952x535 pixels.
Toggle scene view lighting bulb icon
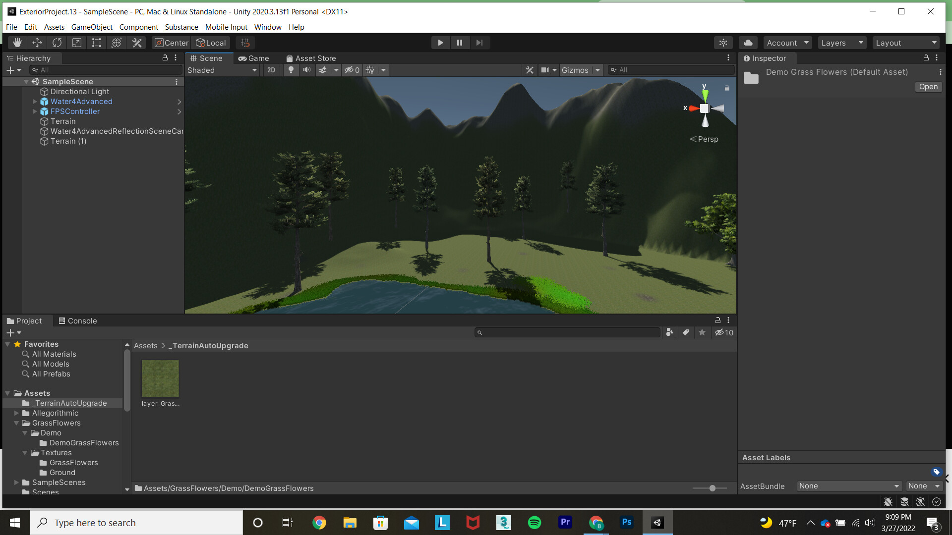tap(291, 70)
